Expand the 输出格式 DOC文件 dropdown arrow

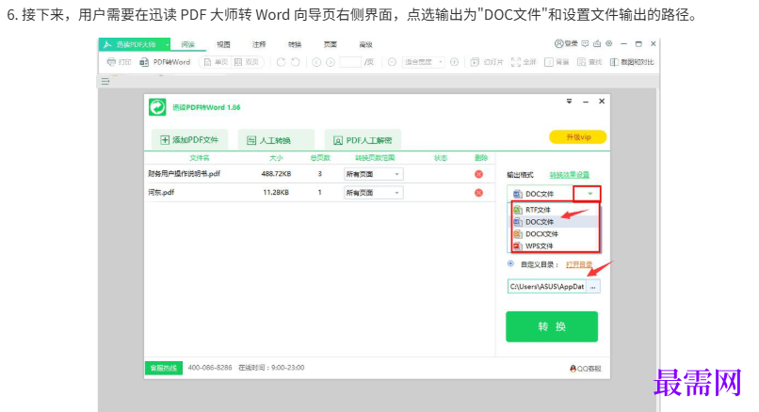click(x=588, y=194)
